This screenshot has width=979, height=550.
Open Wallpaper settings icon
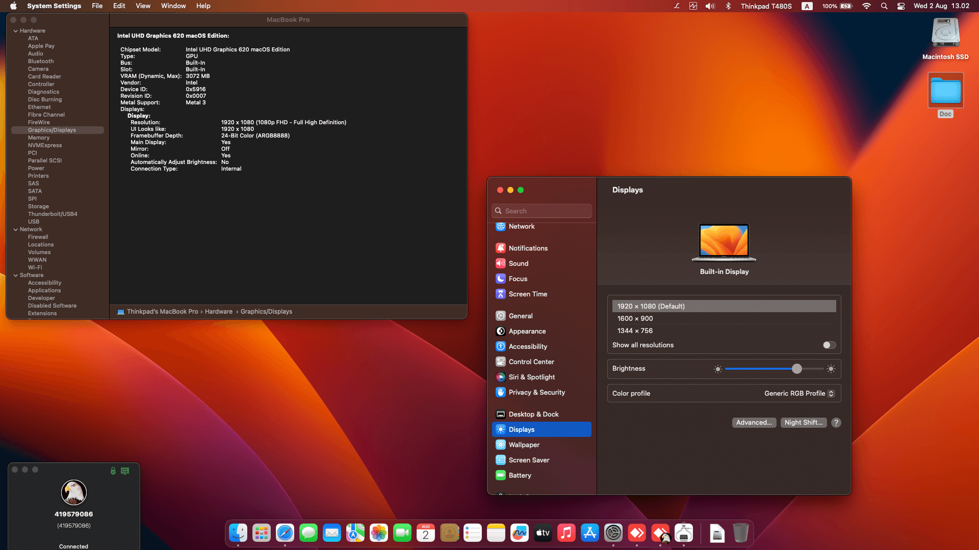click(501, 445)
